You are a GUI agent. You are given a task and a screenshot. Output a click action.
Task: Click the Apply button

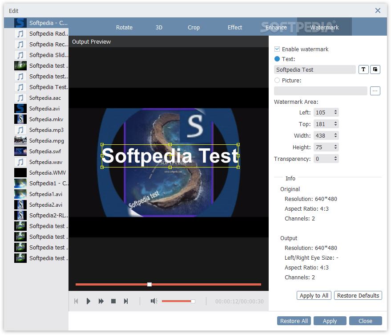pos(330,321)
